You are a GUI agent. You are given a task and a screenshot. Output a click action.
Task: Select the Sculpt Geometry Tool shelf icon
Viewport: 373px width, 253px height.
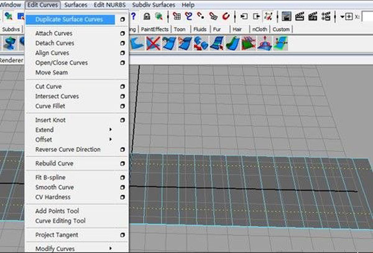pos(265,43)
